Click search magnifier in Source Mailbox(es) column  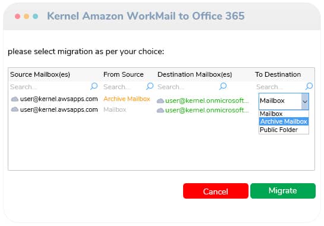(x=94, y=86)
